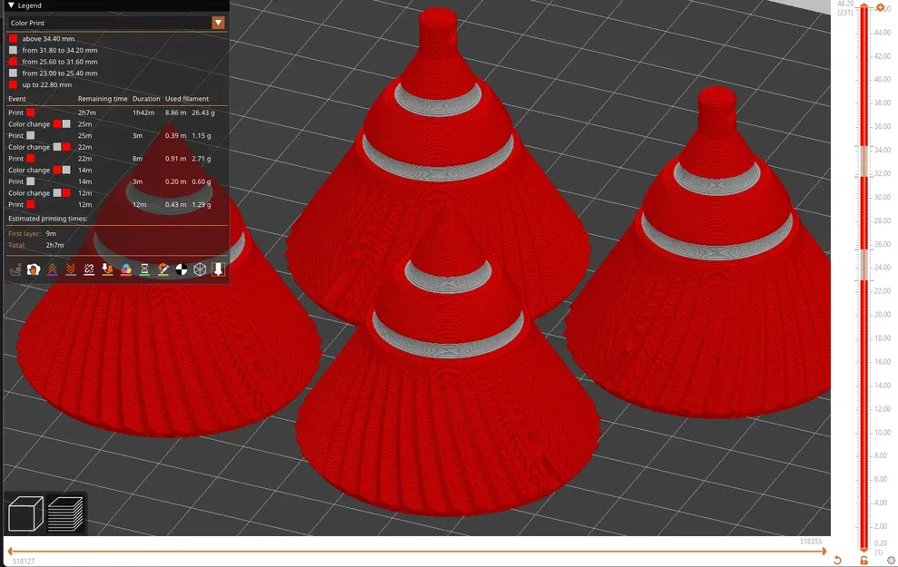The image size is (898, 567).
Task: Toggle wipe moves visibility in legend
Action: click(x=34, y=269)
